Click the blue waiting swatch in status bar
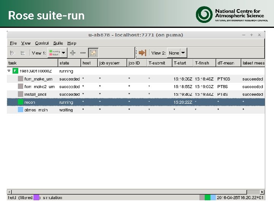274x206 pixels. (x=213, y=198)
